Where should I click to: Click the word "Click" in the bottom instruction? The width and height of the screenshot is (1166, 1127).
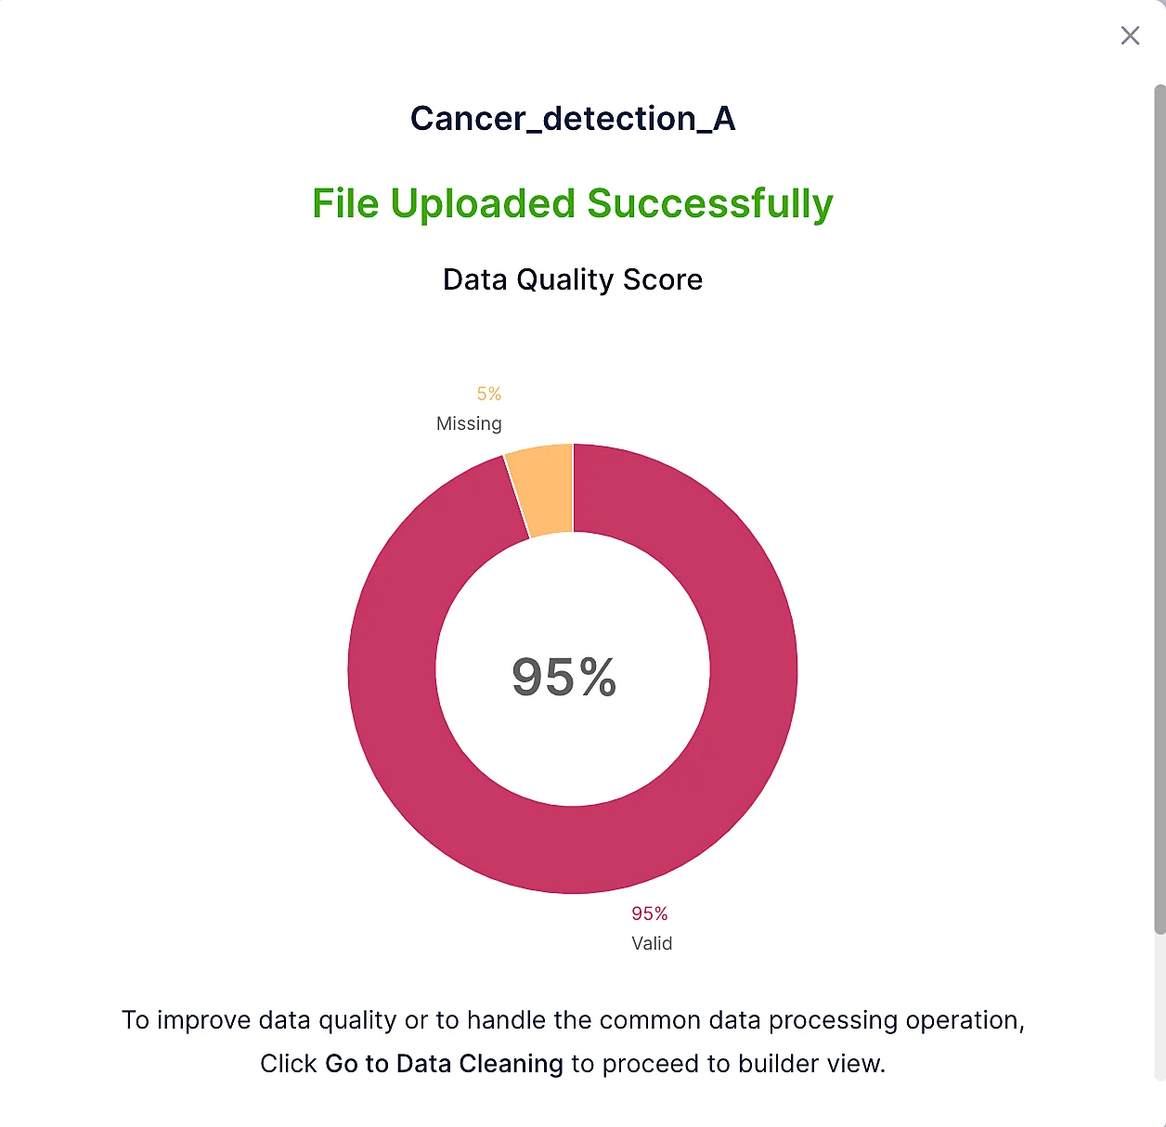(x=289, y=1064)
